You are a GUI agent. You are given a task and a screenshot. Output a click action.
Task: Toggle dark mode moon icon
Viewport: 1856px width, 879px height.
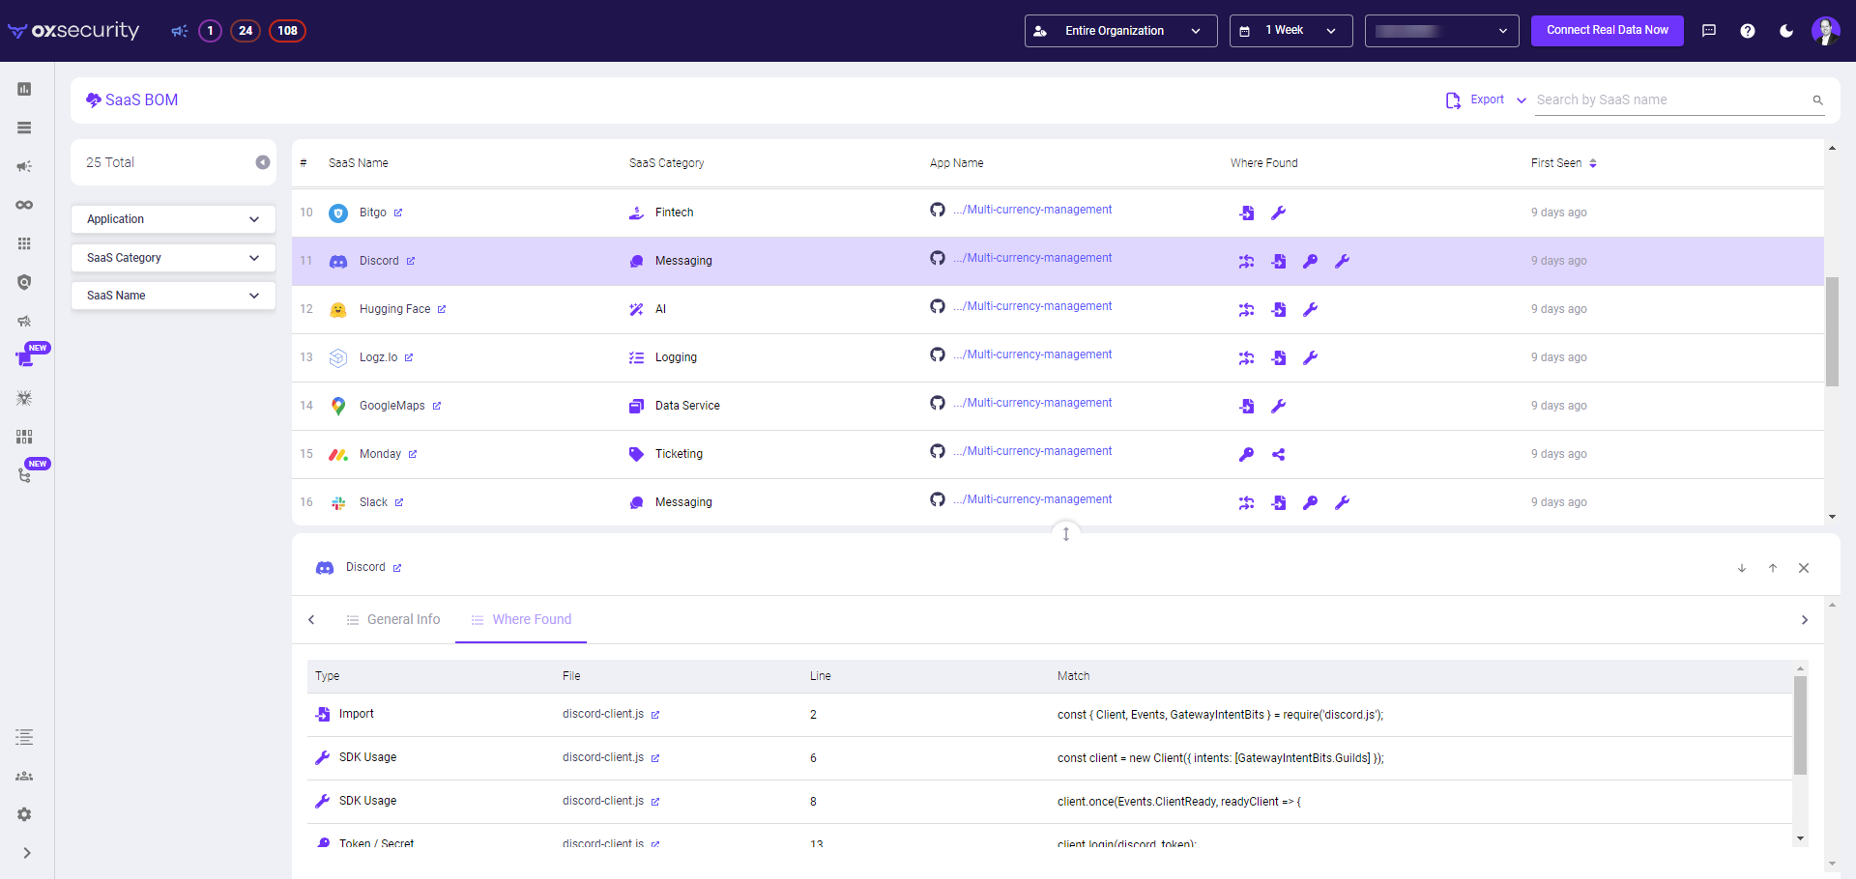1786,31
